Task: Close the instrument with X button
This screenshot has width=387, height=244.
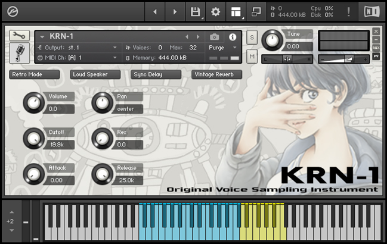Action: click(376, 32)
